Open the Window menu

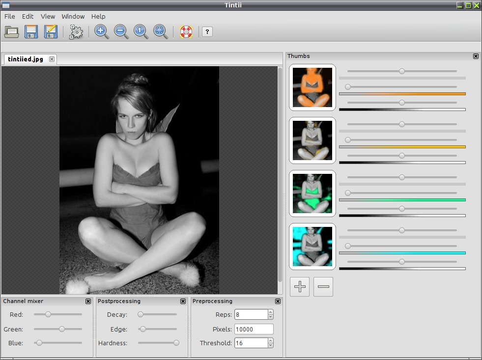(x=73, y=17)
